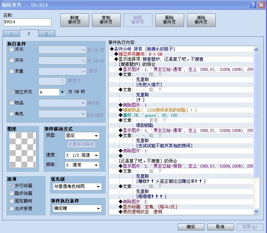Enable the 固定朝向 option

point(11,201)
